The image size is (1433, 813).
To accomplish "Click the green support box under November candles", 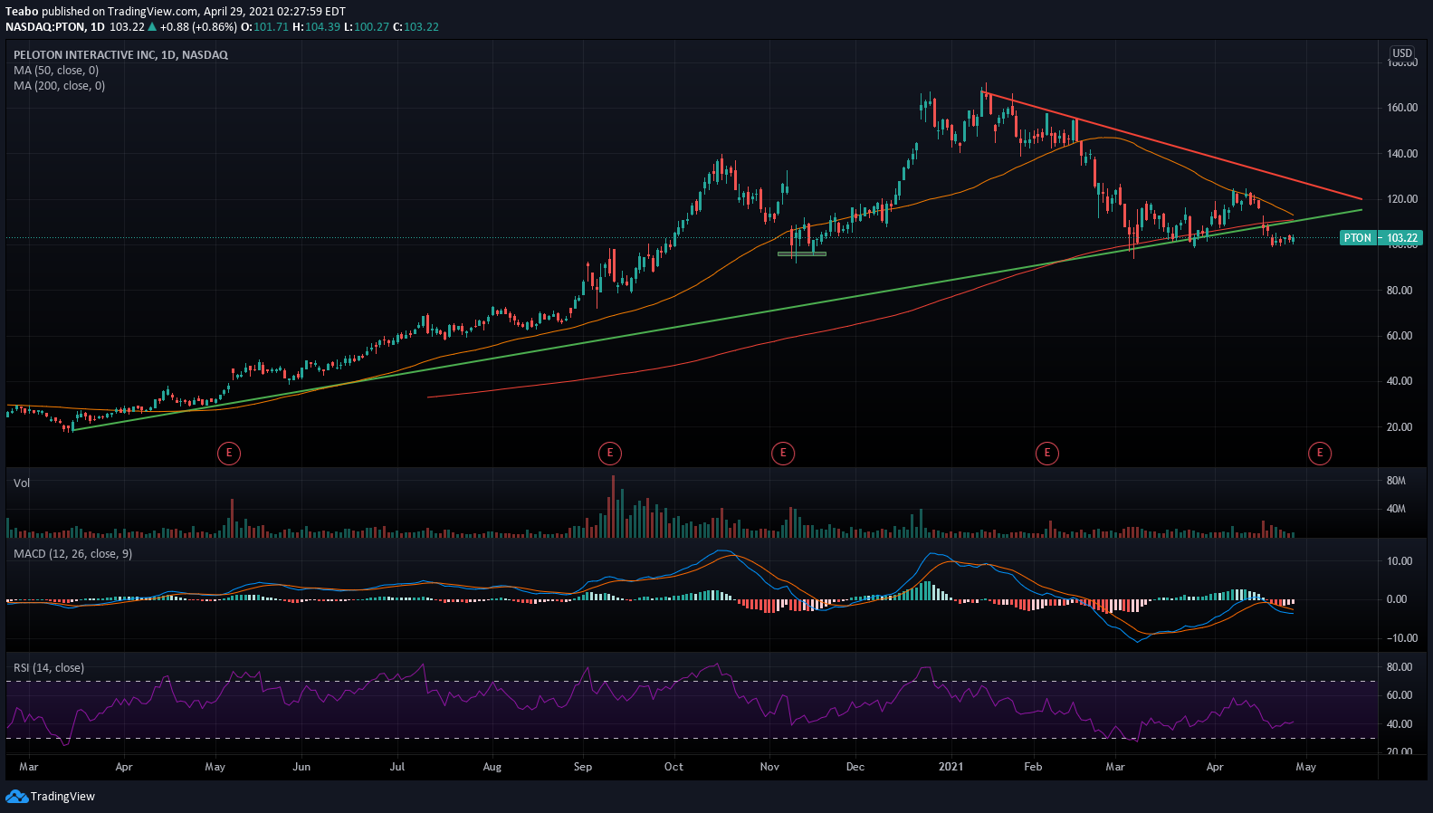I will point(802,253).
